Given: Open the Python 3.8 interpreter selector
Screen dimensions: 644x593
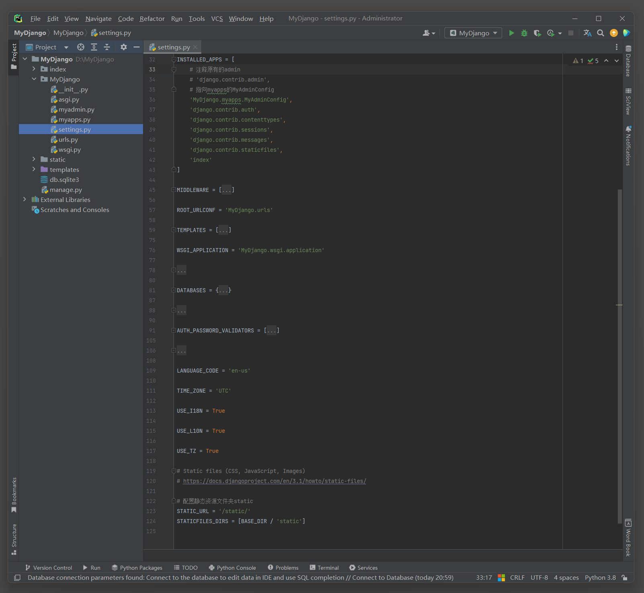Looking at the screenshot, I should click(600, 578).
